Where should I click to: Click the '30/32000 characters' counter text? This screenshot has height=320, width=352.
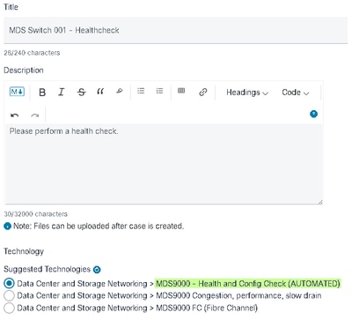[x=35, y=214]
